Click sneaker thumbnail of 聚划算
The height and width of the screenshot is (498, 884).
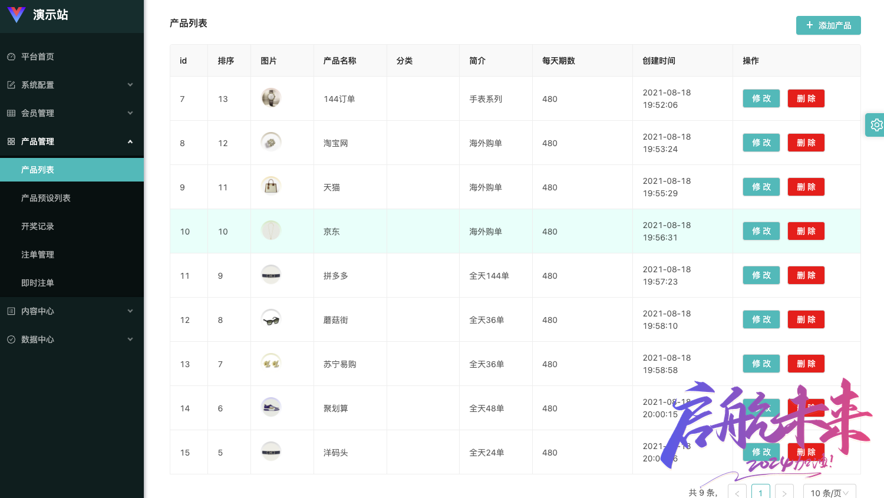click(271, 407)
